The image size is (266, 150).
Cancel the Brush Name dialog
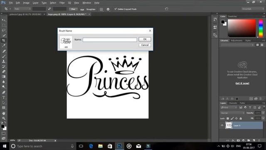click(145, 45)
